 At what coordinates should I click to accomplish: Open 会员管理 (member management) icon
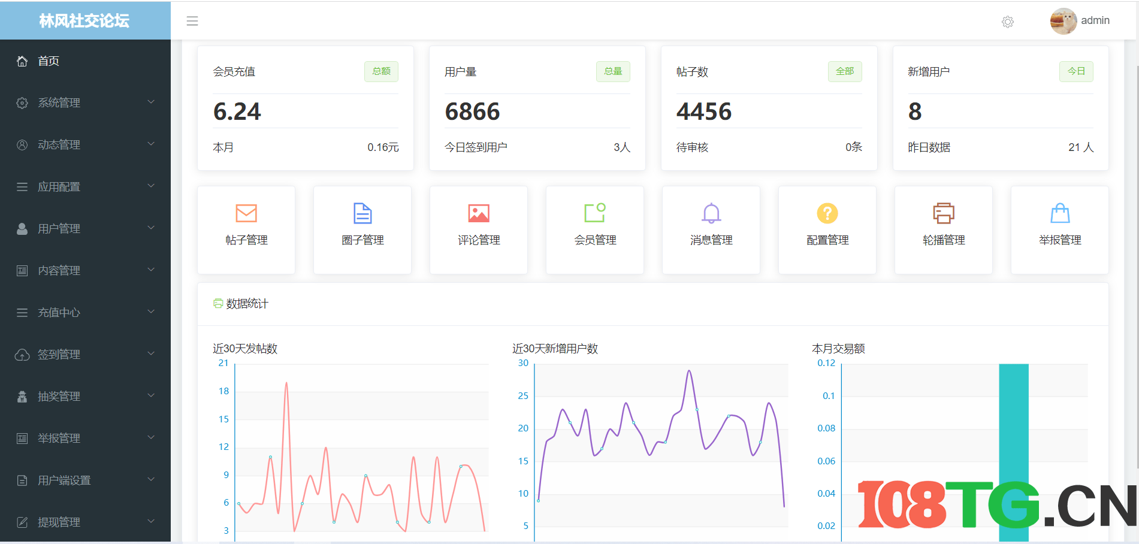[594, 213]
